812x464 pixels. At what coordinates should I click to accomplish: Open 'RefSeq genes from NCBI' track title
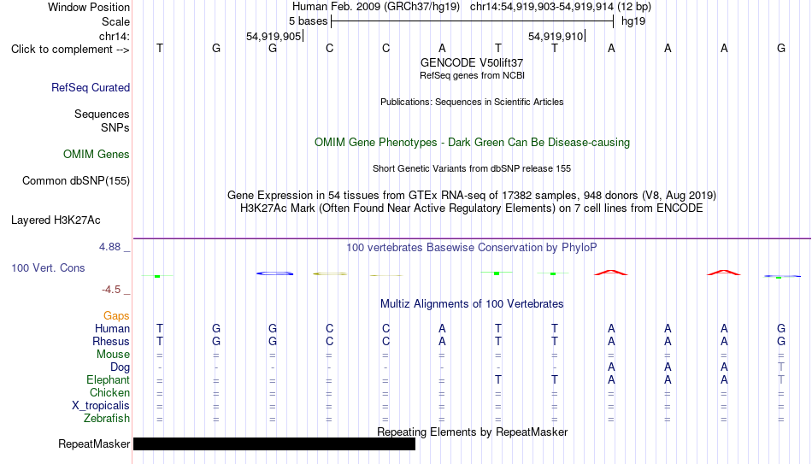click(472, 75)
